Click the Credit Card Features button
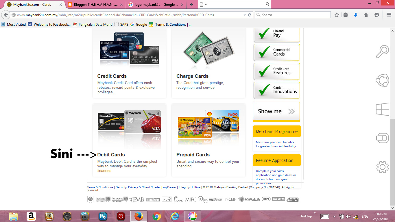The image size is (395, 222). [277, 71]
